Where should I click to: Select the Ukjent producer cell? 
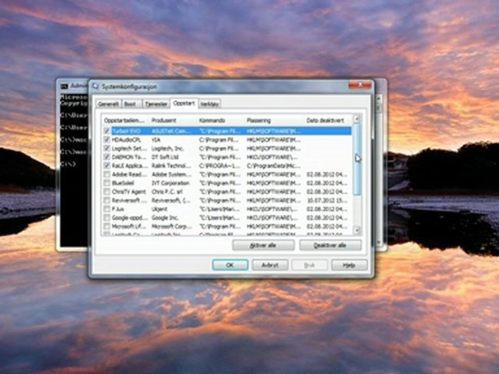(x=159, y=209)
